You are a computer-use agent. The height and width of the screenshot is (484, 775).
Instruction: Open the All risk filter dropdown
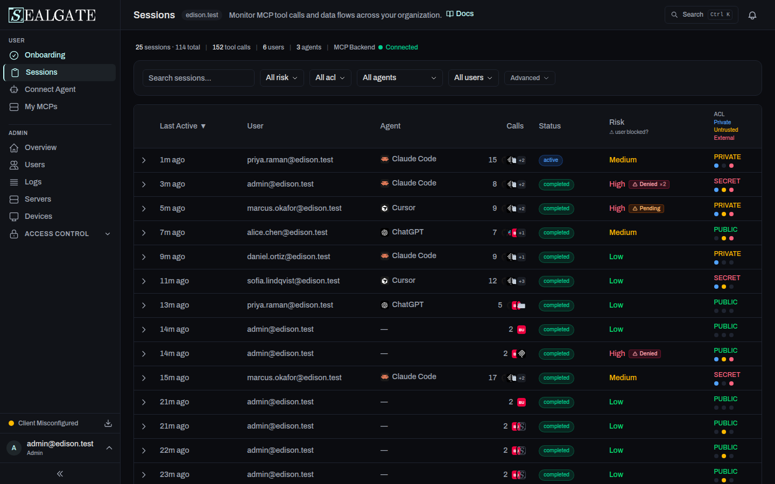(282, 78)
